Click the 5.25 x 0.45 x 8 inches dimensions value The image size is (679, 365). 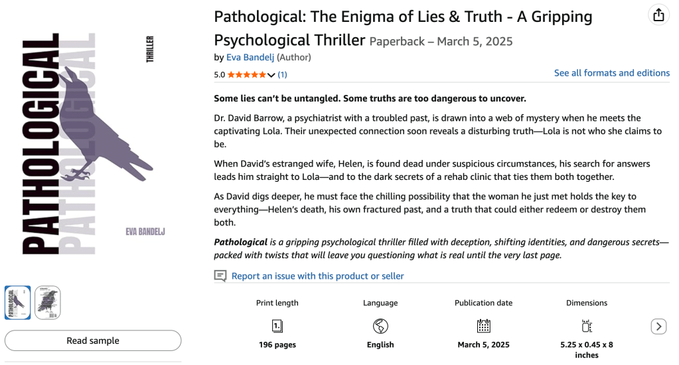(x=587, y=350)
